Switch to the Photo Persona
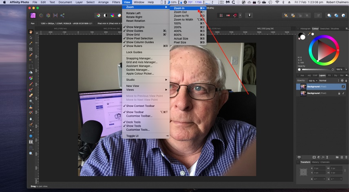The width and height of the screenshot is (349, 192). (x=33, y=15)
